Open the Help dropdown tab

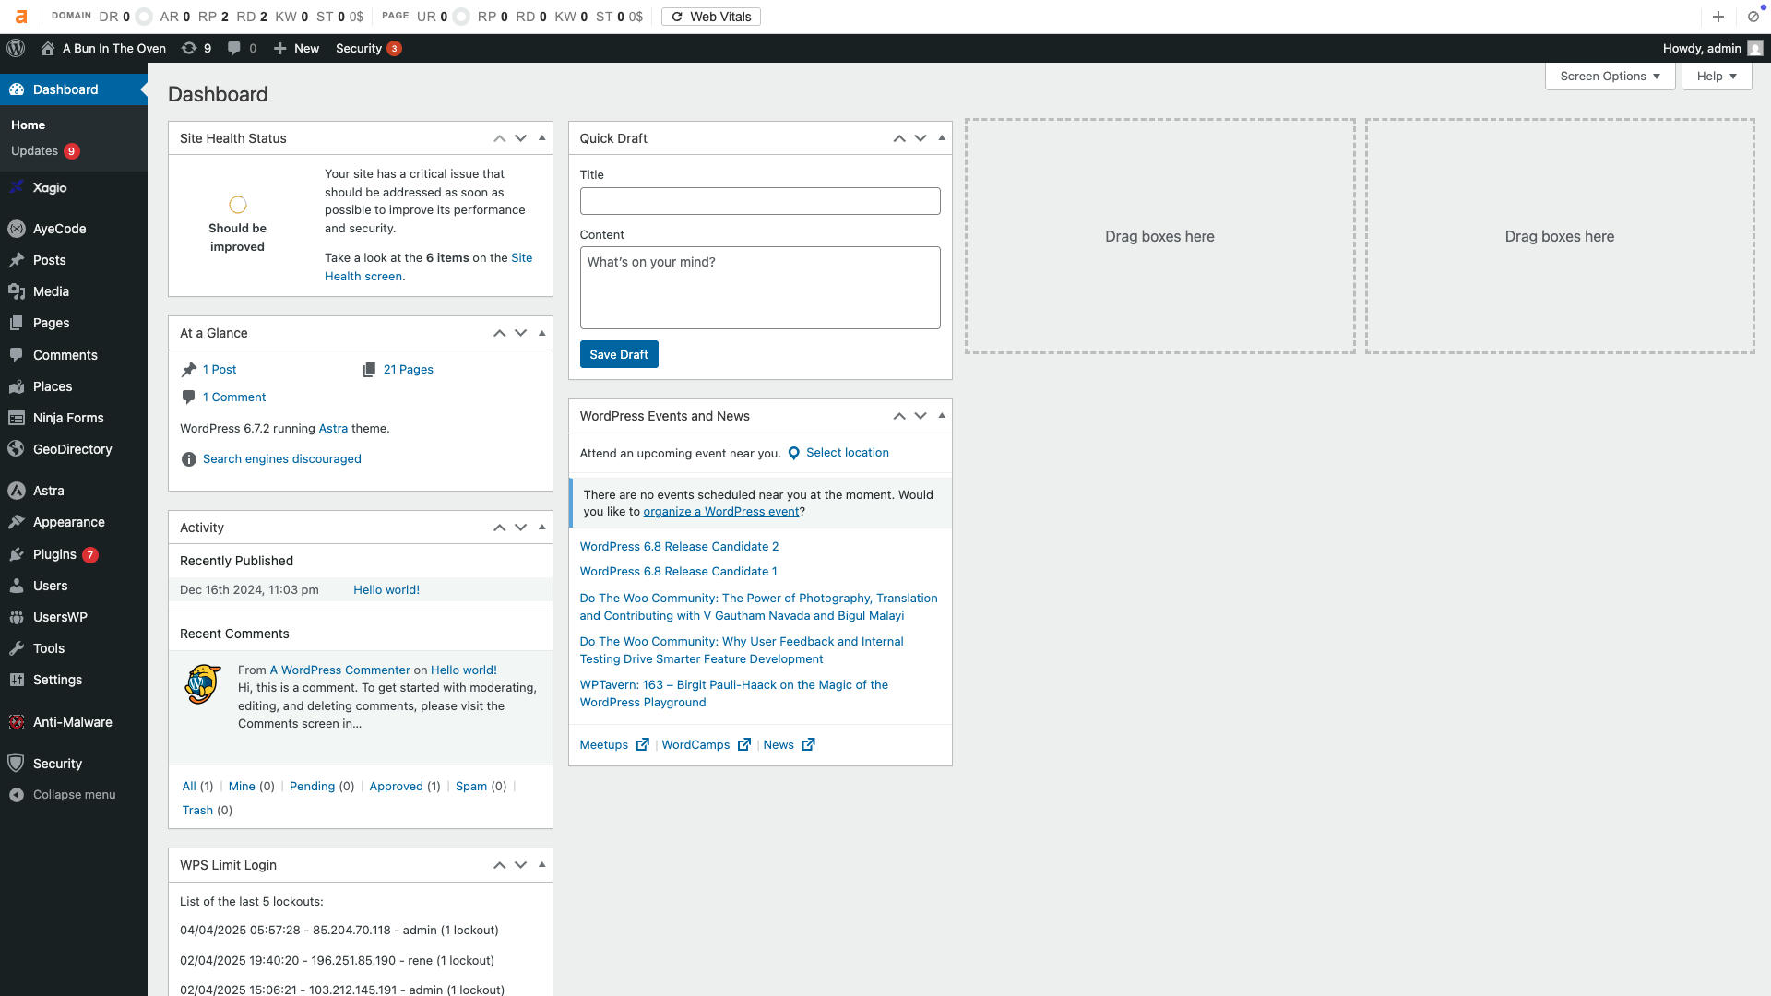(1717, 77)
